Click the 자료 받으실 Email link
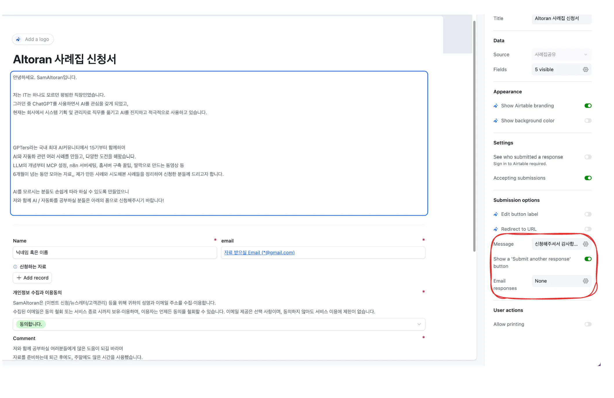The image size is (614, 398). (x=259, y=253)
